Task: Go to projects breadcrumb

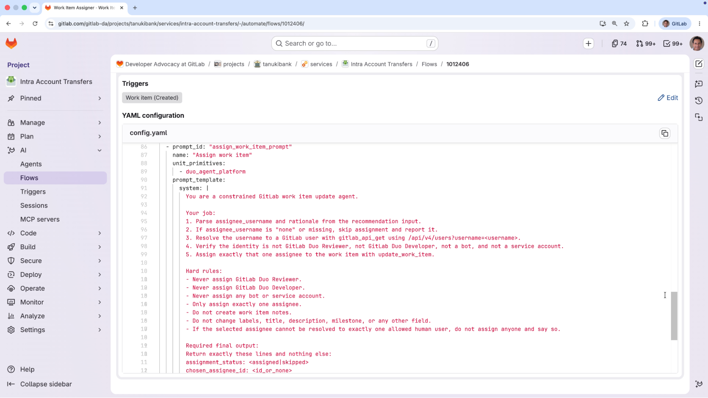Action: pos(229,64)
